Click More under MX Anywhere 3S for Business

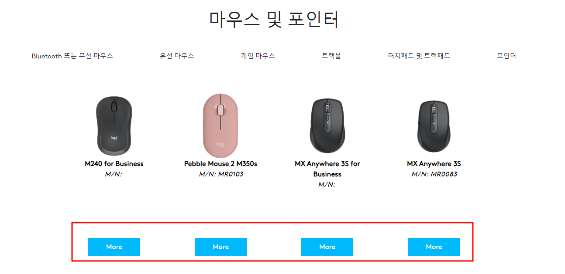tap(327, 247)
